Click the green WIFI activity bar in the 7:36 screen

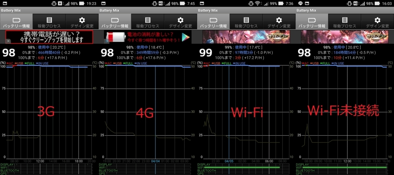point(242,167)
